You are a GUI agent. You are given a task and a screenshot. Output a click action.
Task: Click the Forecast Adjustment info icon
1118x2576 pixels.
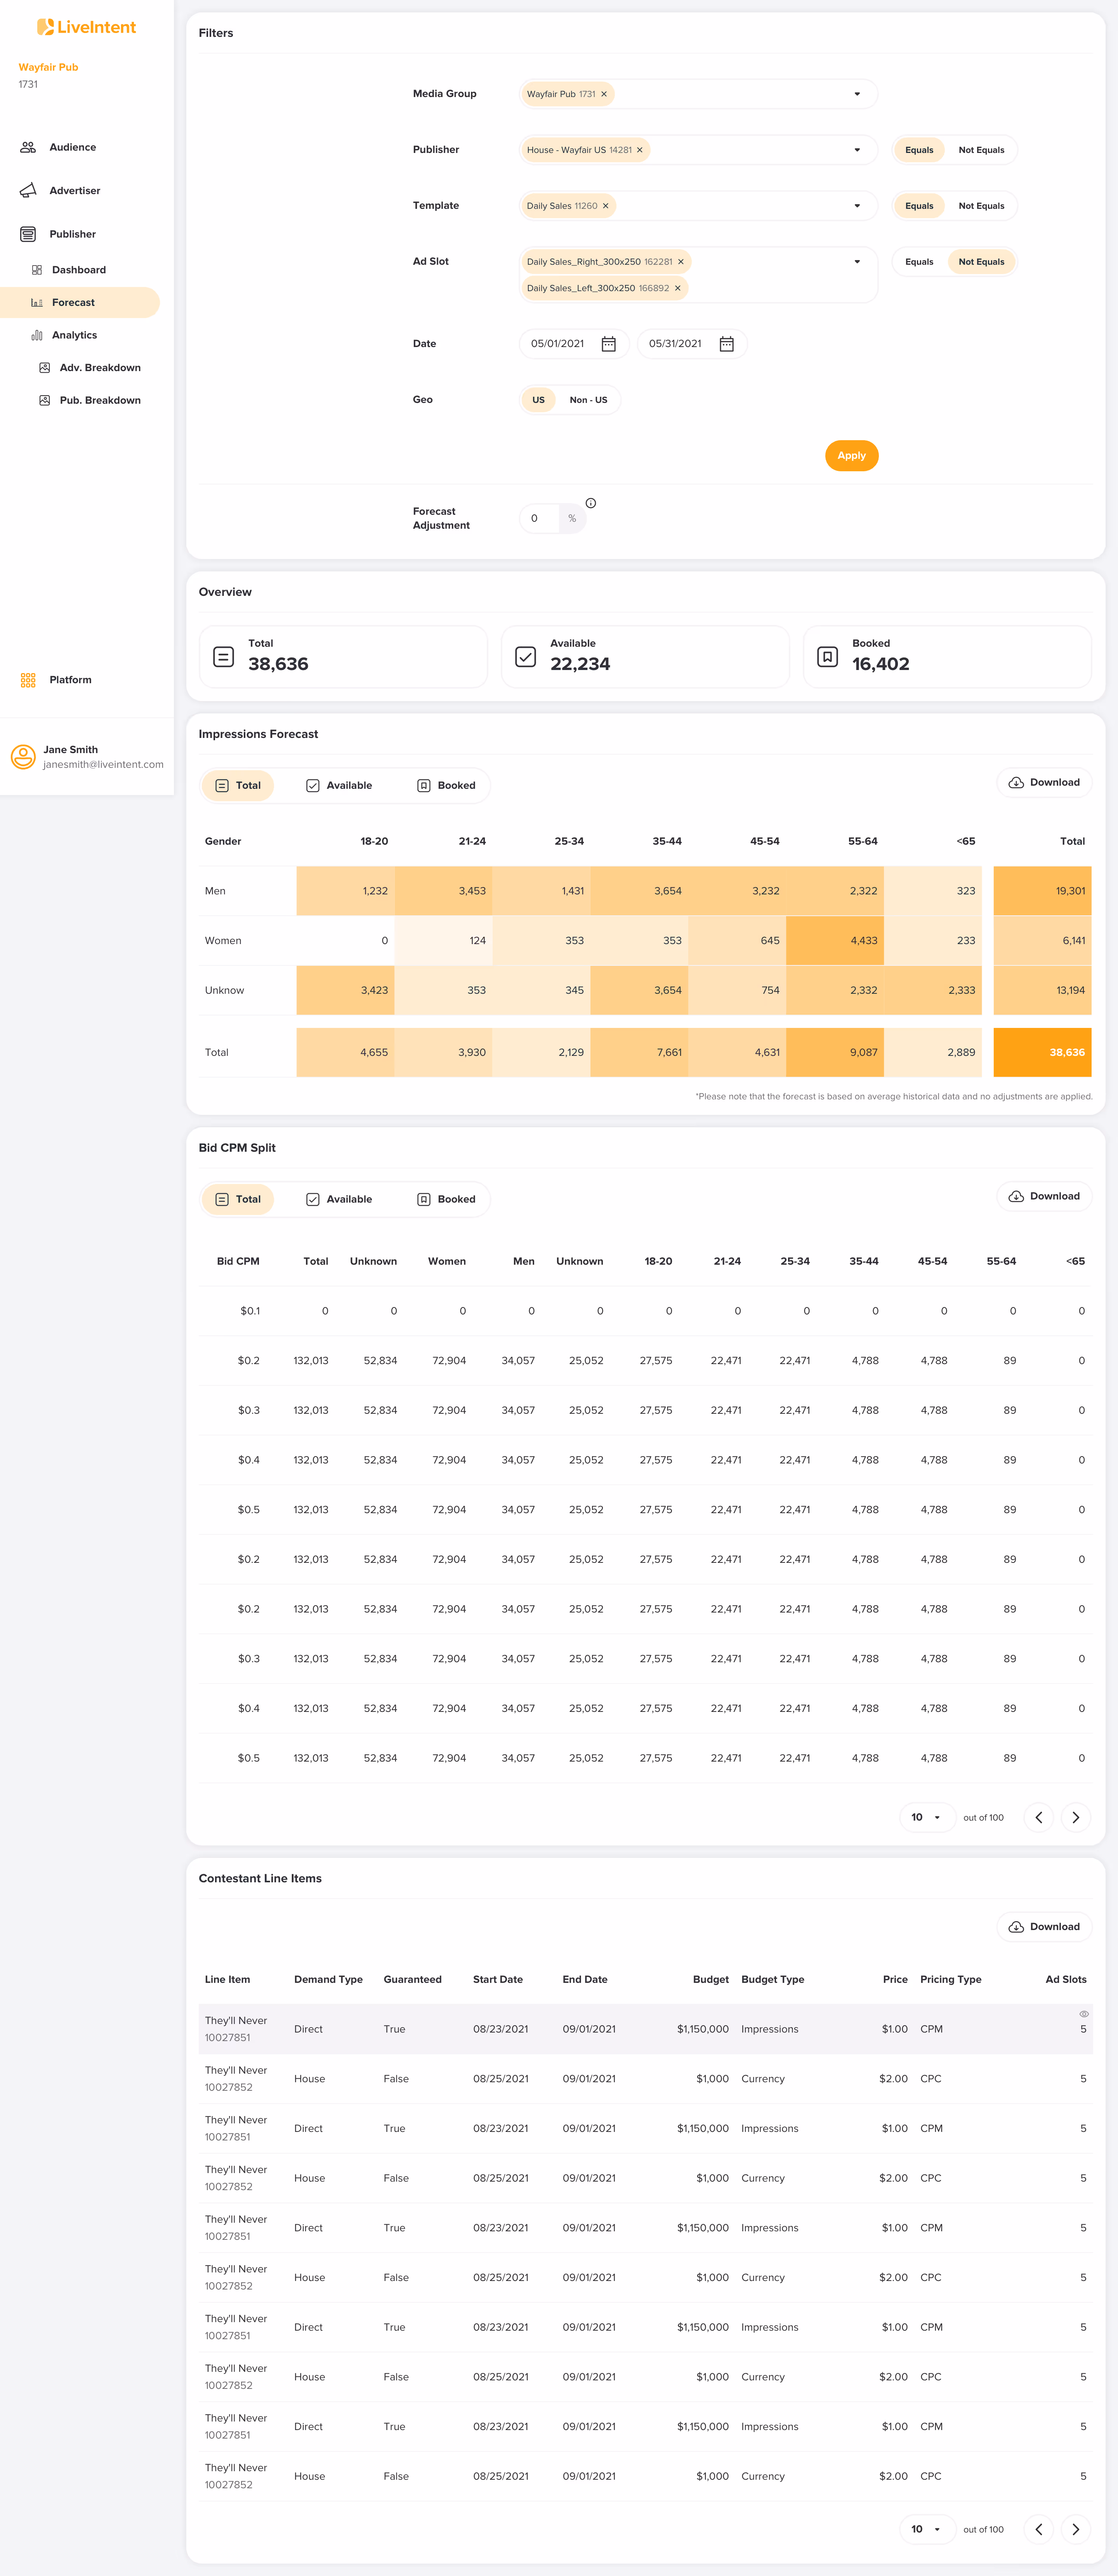point(591,503)
